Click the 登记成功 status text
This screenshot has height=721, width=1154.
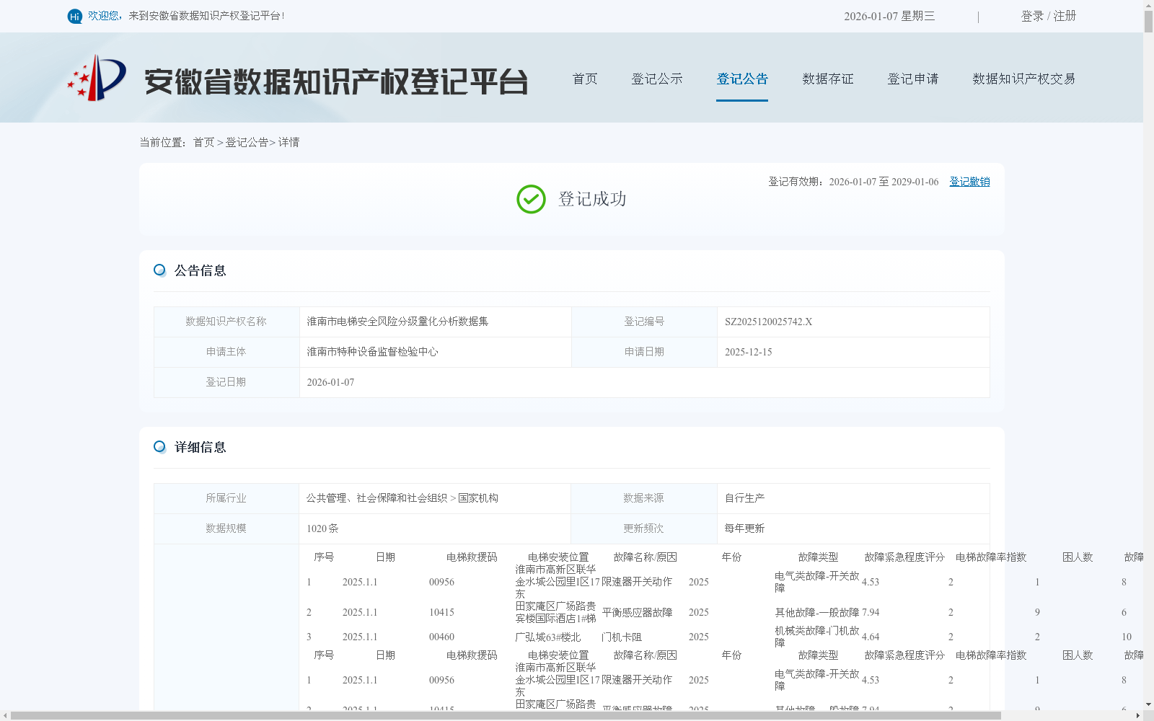pos(592,199)
